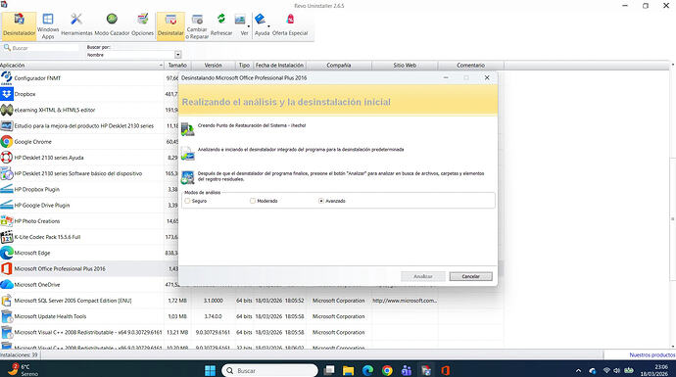Sort by Aplicación column header
Viewport: 676px width, 377px height.
click(x=81, y=65)
